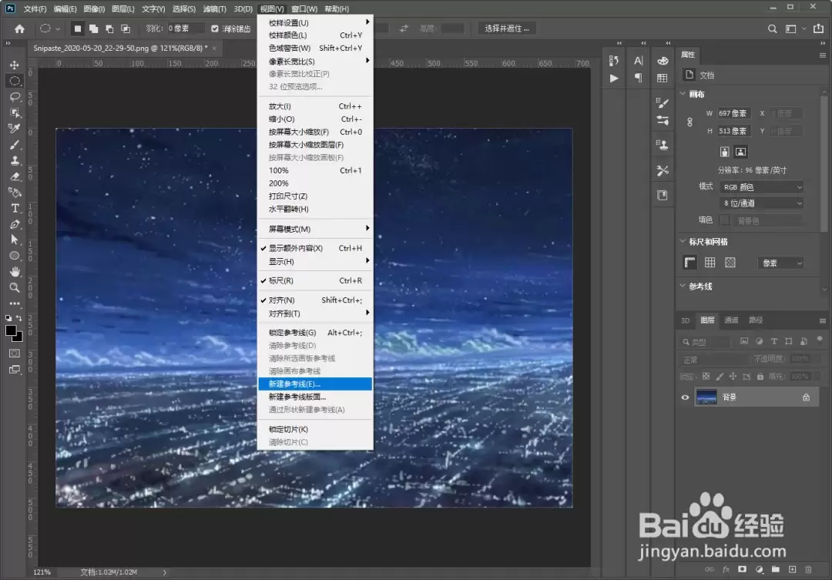
Task: Click the search magnifier in options bar
Action: 773,28
